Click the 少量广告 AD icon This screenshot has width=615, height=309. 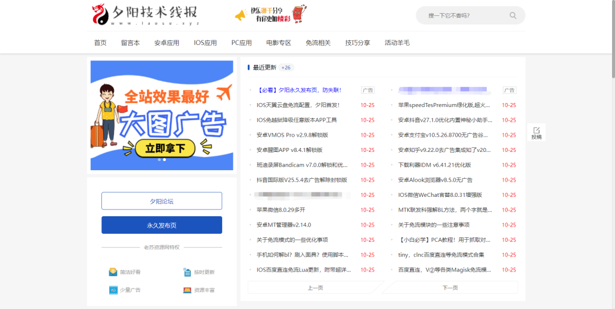pyautogui.click(x=113, y=290)
